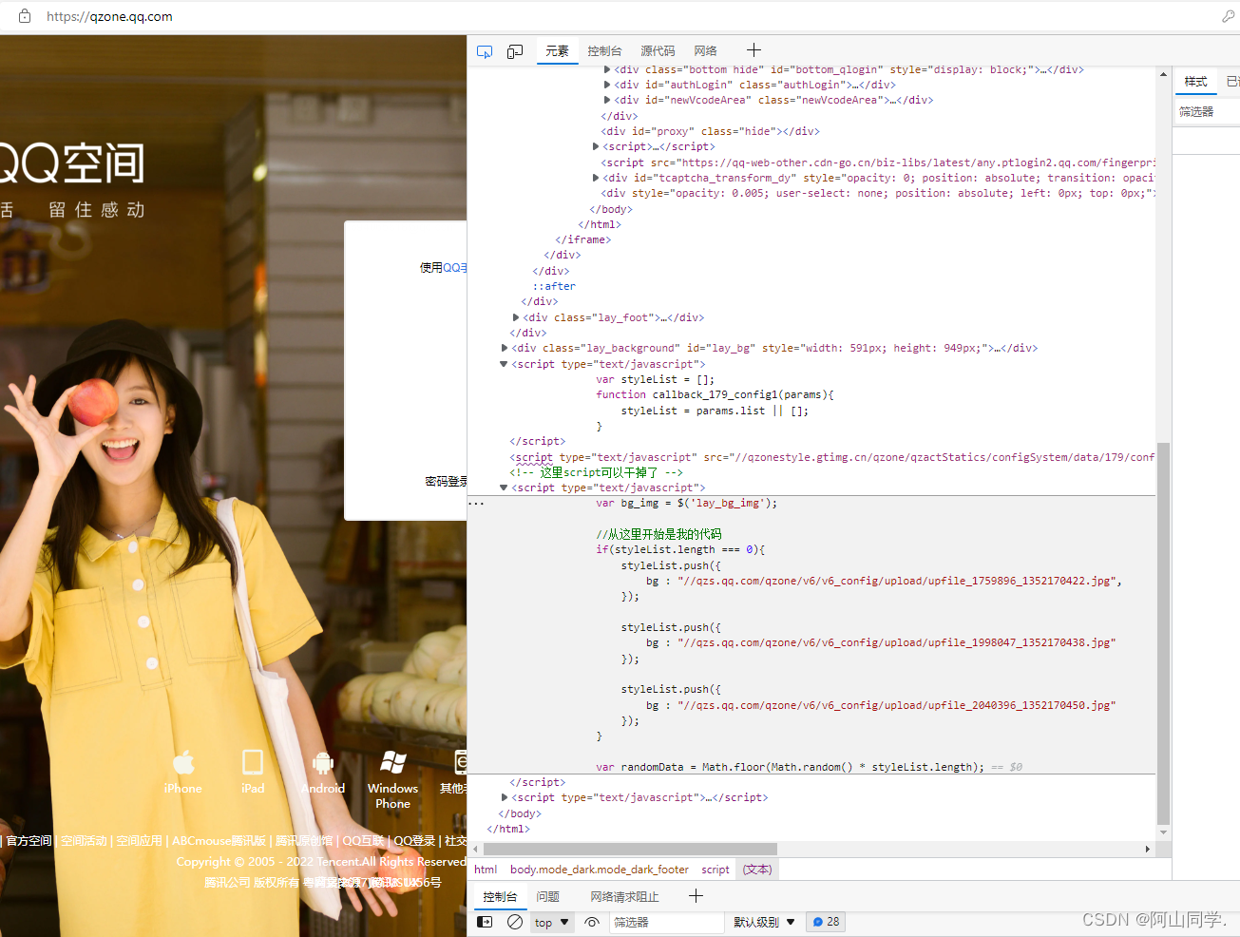Click the key icon in address bar
The width and height of the screenshot is (1240, 937).
(1228, 16)
